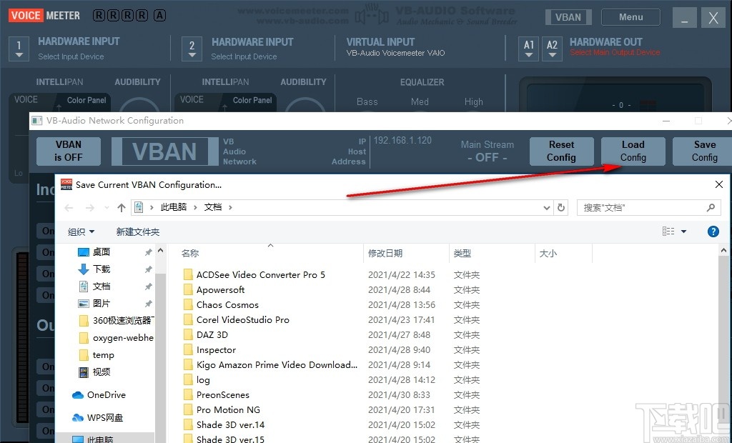
Task: Click the large VBAN logo button
Action: click(164, 151)
